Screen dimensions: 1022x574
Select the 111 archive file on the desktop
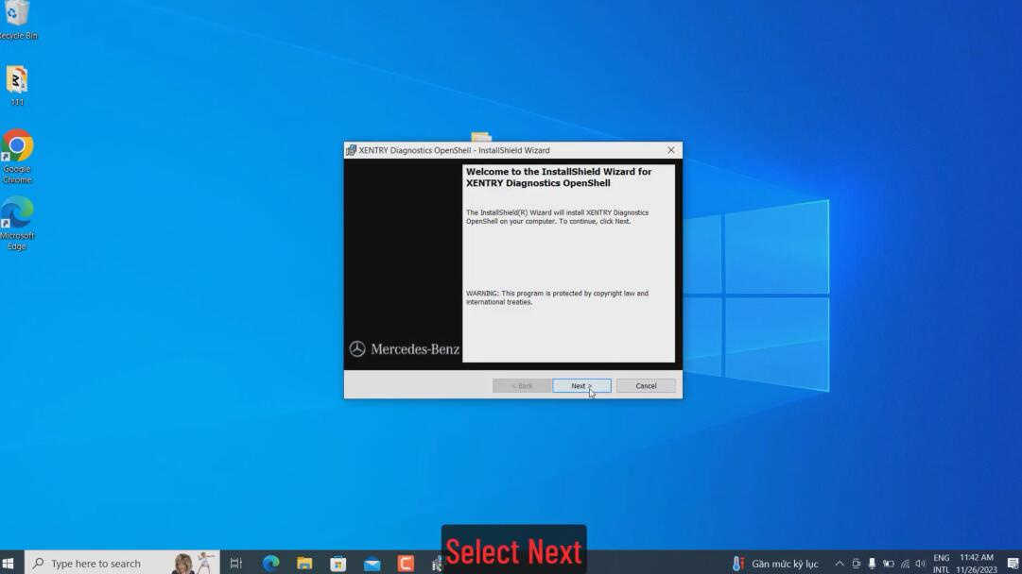(x=17, y=85)
